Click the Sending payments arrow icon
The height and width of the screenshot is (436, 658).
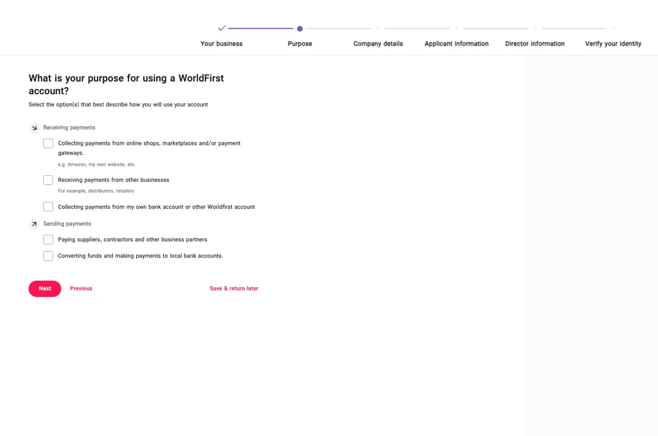[34, 224]
